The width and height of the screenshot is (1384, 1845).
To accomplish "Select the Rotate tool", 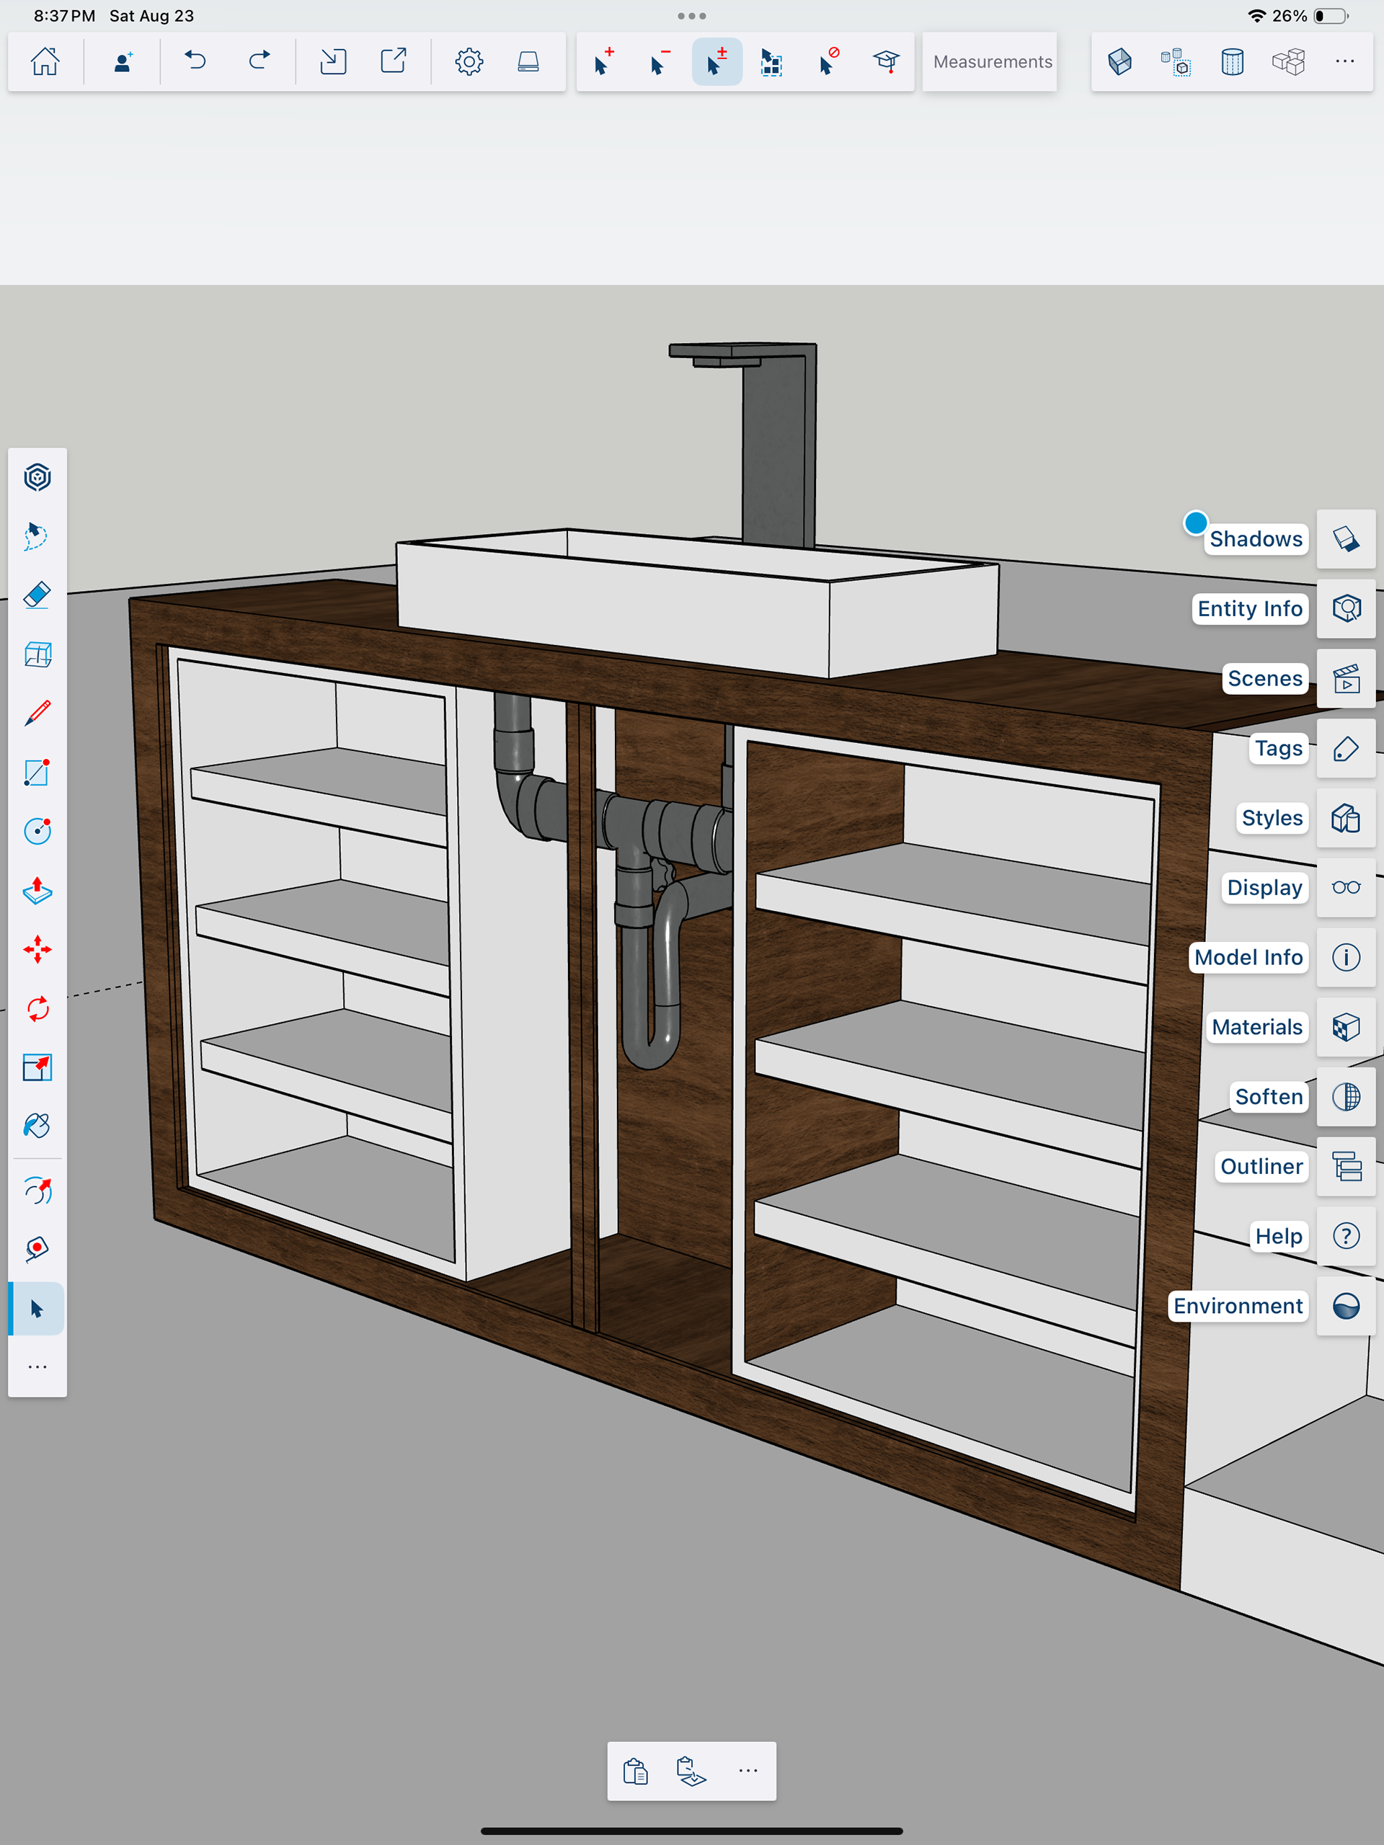I will click(37, 1008).
